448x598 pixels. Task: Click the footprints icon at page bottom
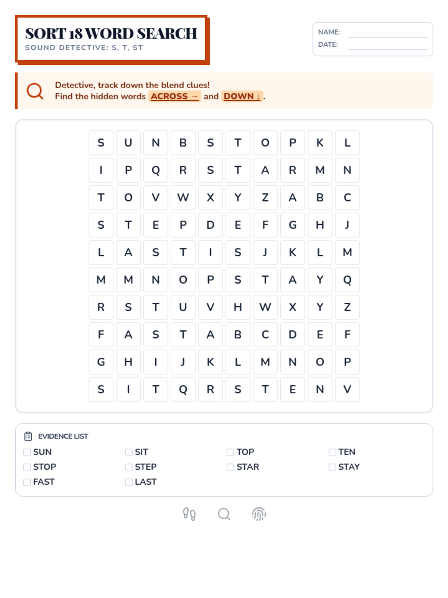(189, 514)
